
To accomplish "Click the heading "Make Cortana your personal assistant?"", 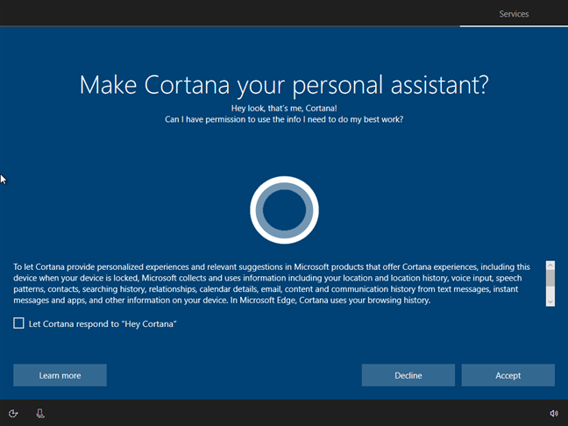I will pyautogui.click(x=284, y=85).
